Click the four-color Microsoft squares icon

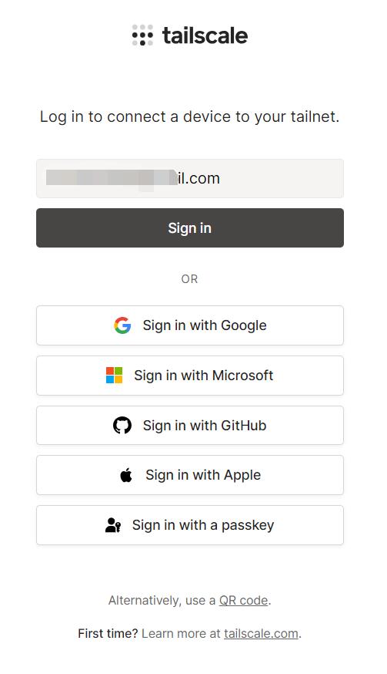[114, 376]
